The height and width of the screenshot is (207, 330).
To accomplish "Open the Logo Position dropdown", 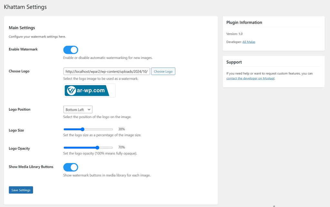I will tap(78, 109).
